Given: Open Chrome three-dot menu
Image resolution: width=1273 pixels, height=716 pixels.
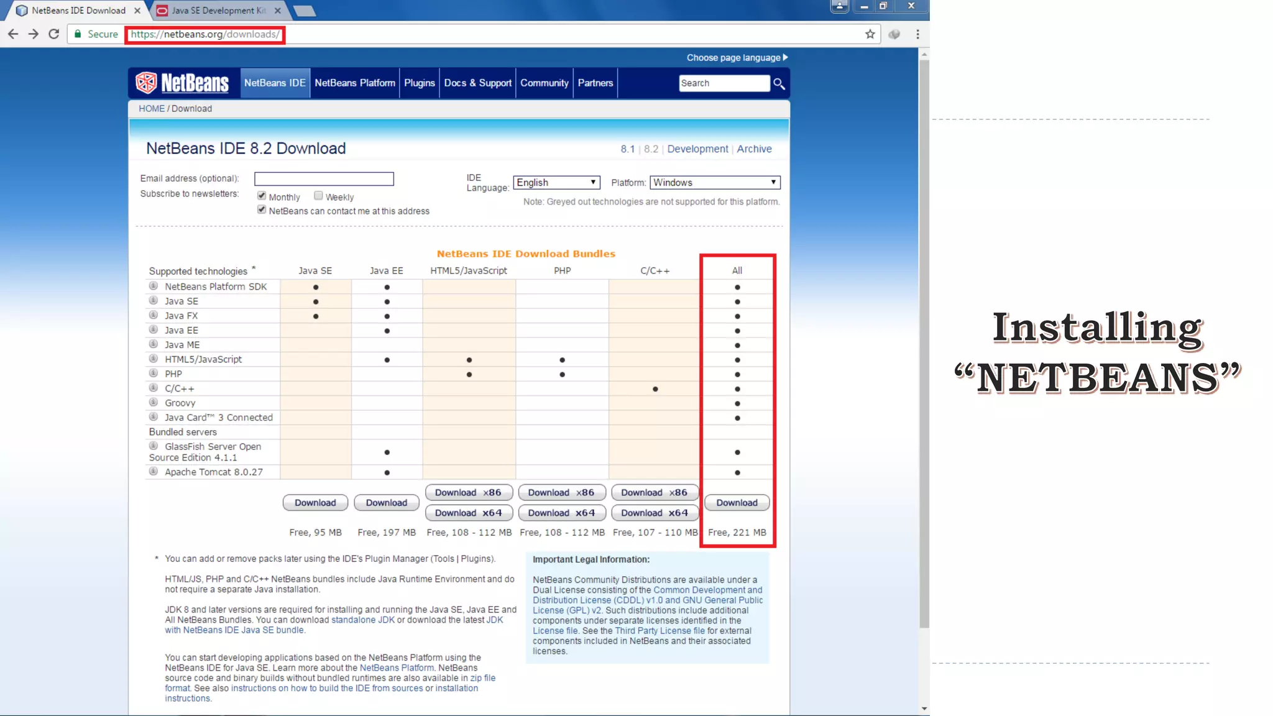Looking at the screenshot, I should [x=917, y=34].
